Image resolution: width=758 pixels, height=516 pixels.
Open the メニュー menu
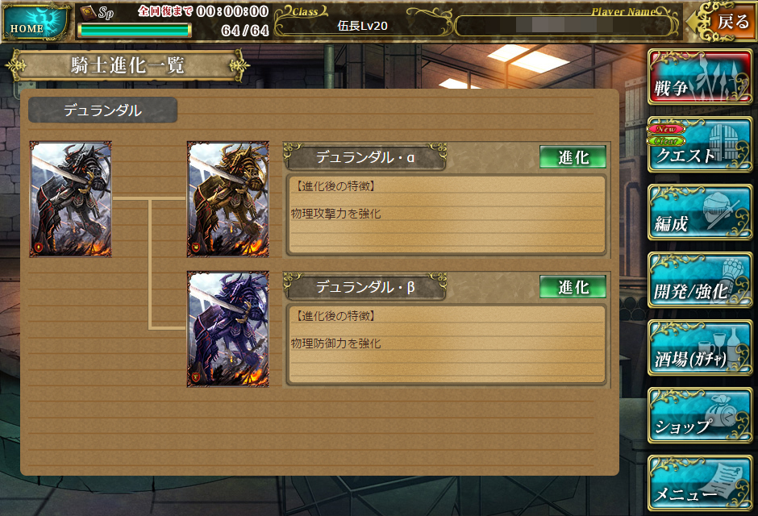tap(701, 483)
